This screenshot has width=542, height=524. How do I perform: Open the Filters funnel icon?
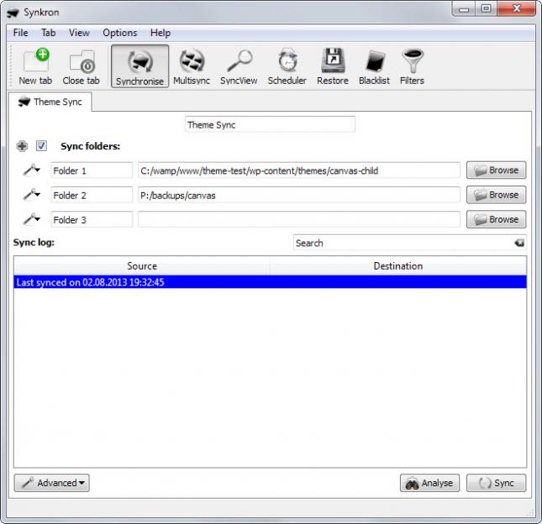coord(412,66)
